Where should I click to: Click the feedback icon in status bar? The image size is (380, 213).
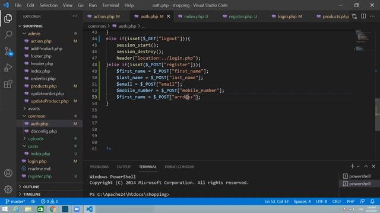pyautogui.click(x=362, y=201)
